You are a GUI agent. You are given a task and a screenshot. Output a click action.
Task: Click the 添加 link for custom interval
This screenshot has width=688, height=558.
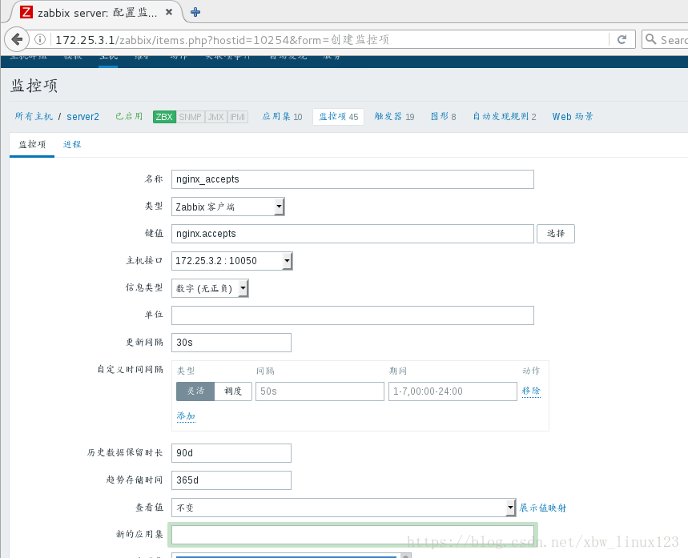186,415
